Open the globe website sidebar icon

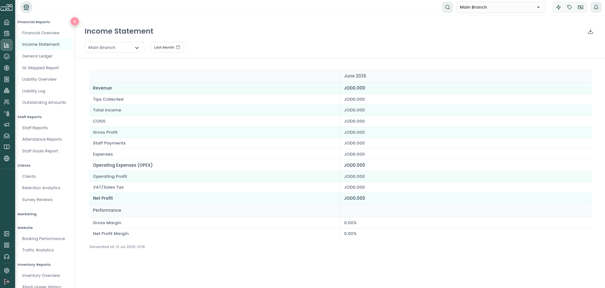point(7,158)
